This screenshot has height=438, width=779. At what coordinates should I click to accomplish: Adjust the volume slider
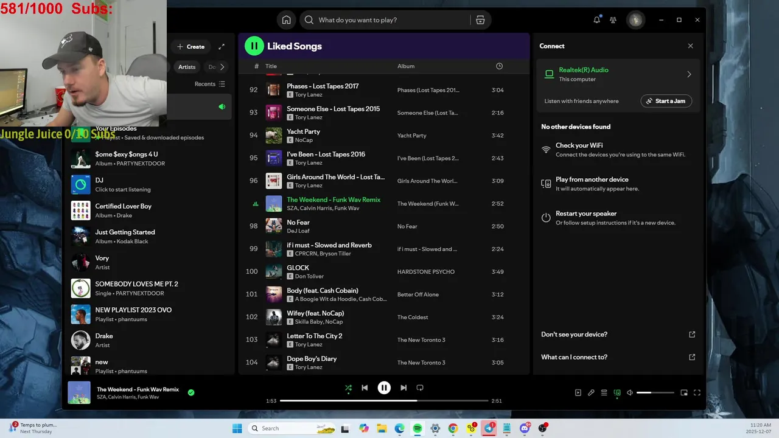(x=655, y=393)
